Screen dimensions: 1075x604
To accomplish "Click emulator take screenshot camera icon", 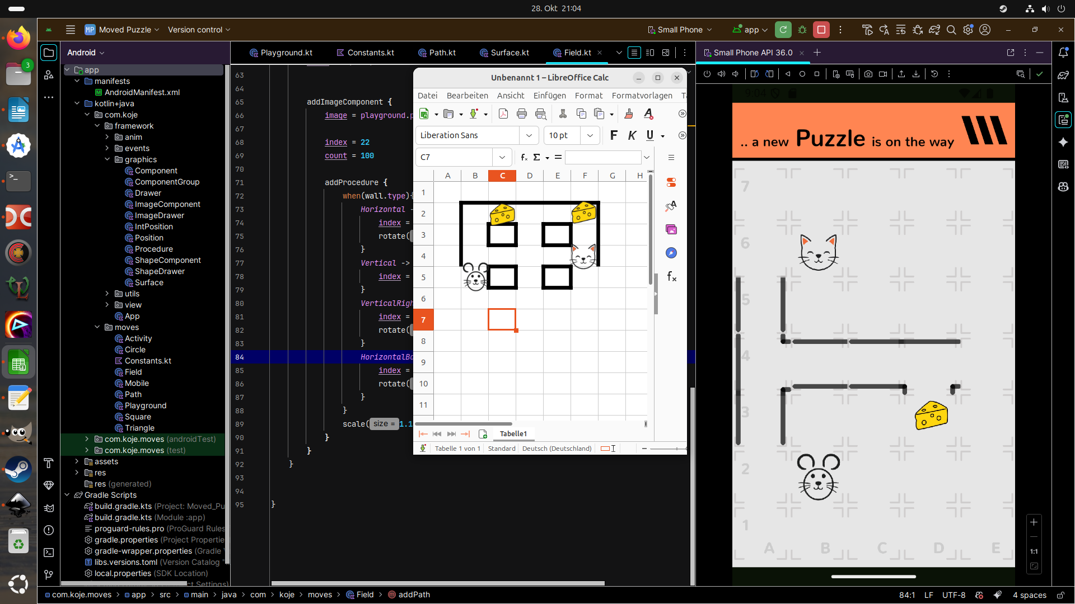I will (x=868, y=74).
